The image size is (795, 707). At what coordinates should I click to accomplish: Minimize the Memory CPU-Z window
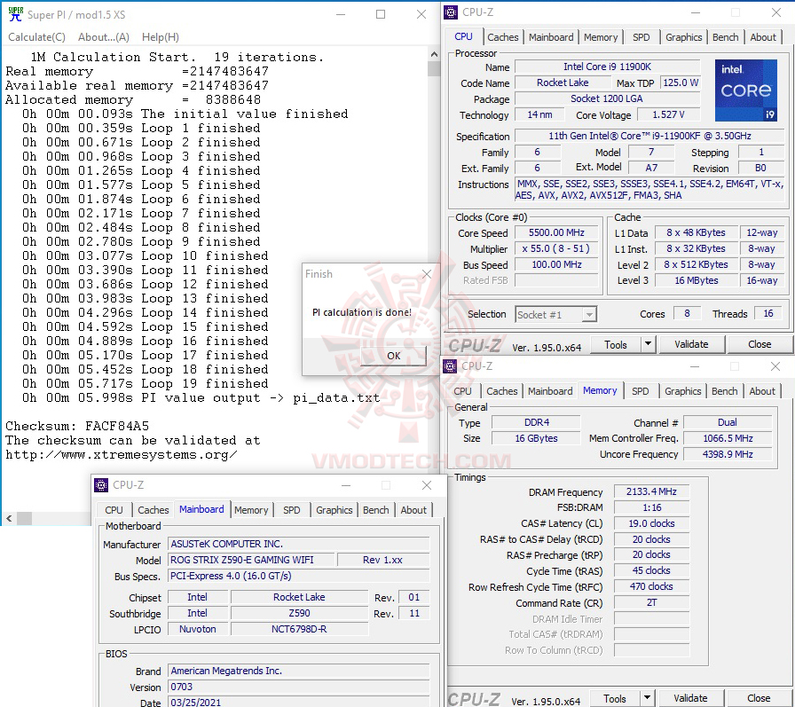(695, 366)
